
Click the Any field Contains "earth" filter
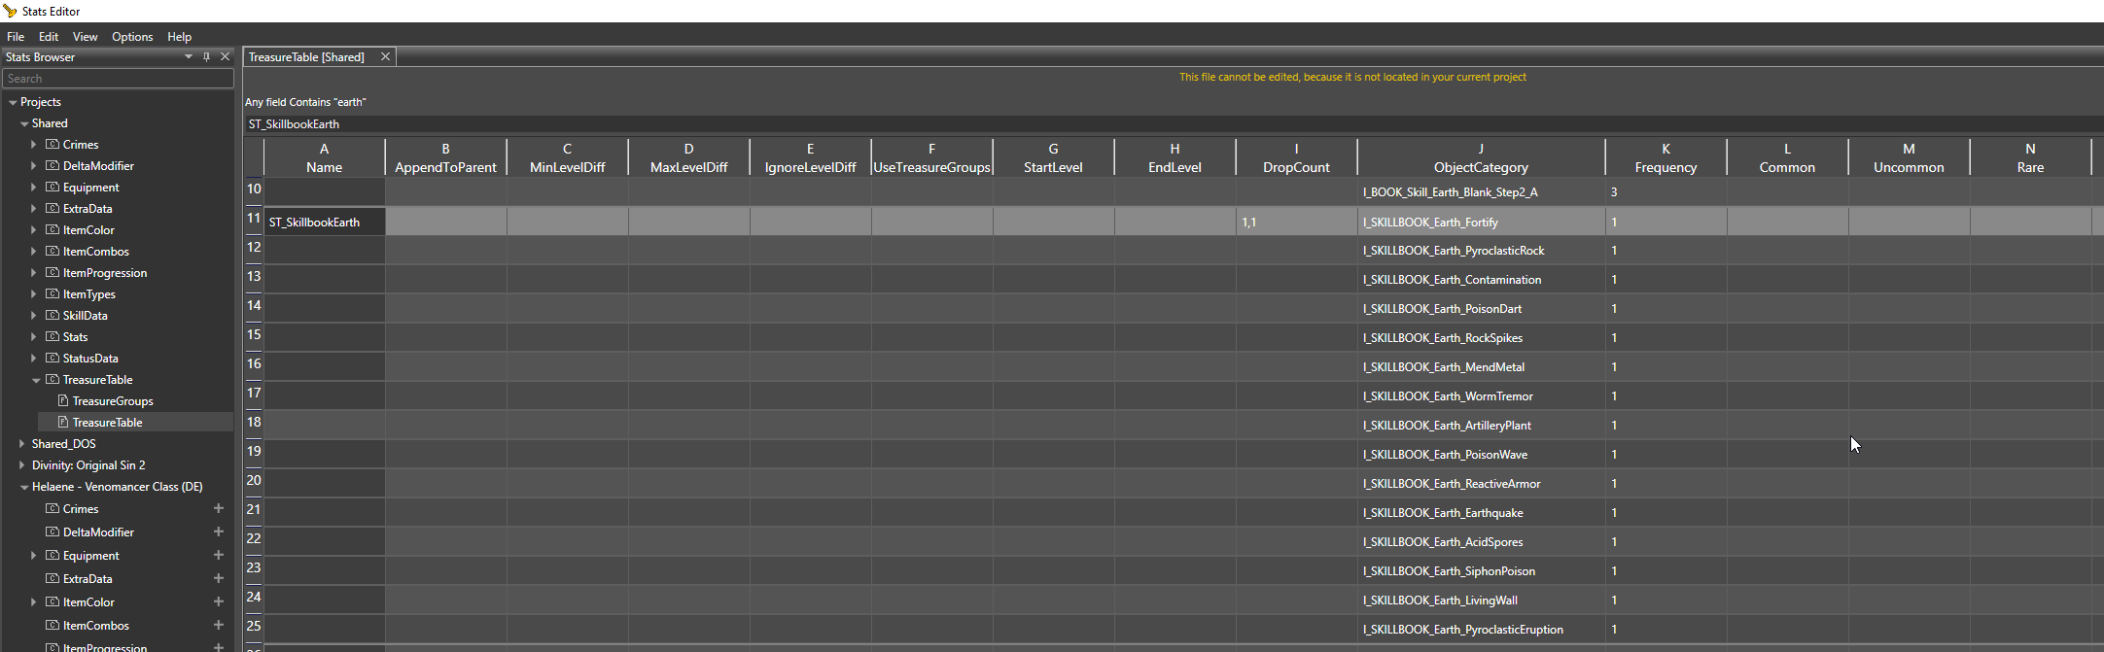(x=305, y=102)
